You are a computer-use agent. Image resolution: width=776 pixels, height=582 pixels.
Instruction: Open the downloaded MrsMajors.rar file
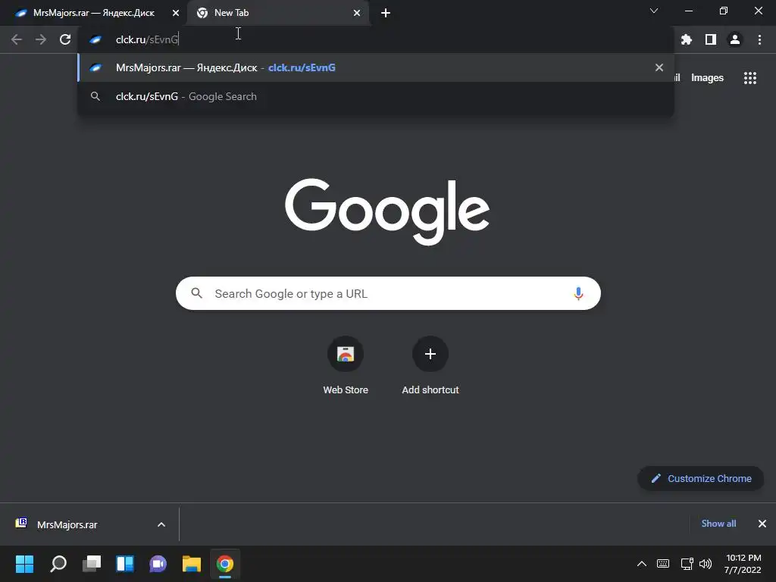(67, 524)
